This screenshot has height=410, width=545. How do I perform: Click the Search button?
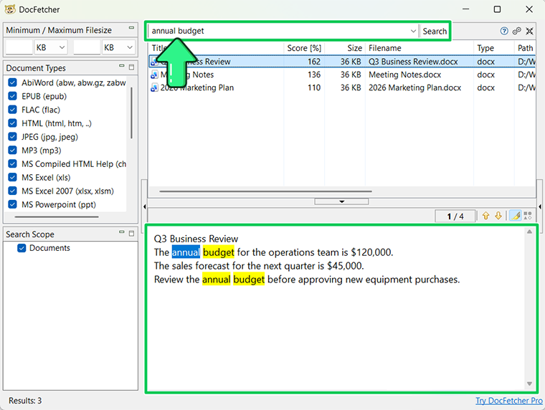pos(435,32)
